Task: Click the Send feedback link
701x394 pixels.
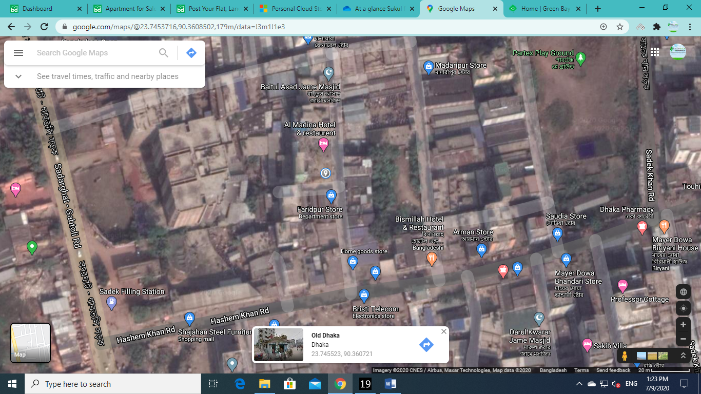Action: coord(613,370)
